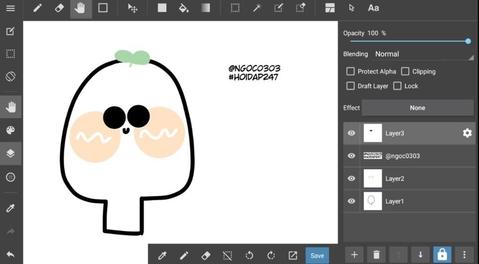This screenshot has height=264, width=479.
Task: Hide Layer3 with its eye icon
Action: tap(351, 133)
